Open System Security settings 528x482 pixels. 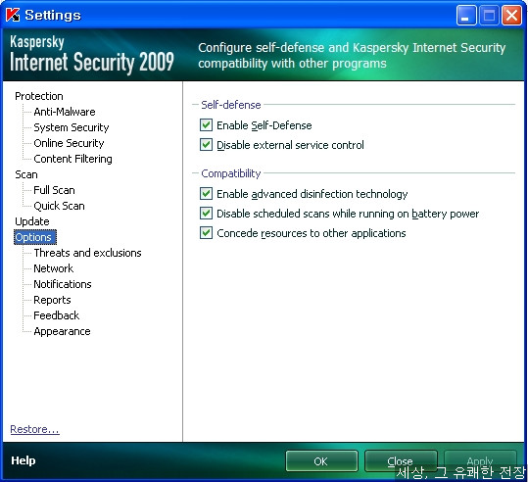[72, 127]
